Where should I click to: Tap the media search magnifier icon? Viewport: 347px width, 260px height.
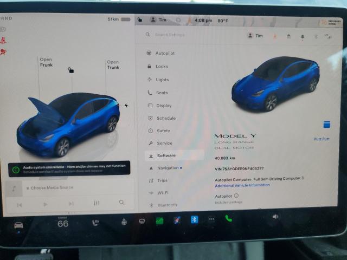tap(121, 202)
